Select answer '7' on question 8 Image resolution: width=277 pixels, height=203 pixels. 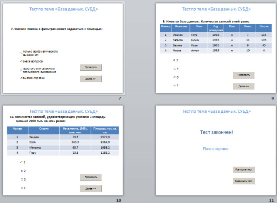(x=174, y=86)
